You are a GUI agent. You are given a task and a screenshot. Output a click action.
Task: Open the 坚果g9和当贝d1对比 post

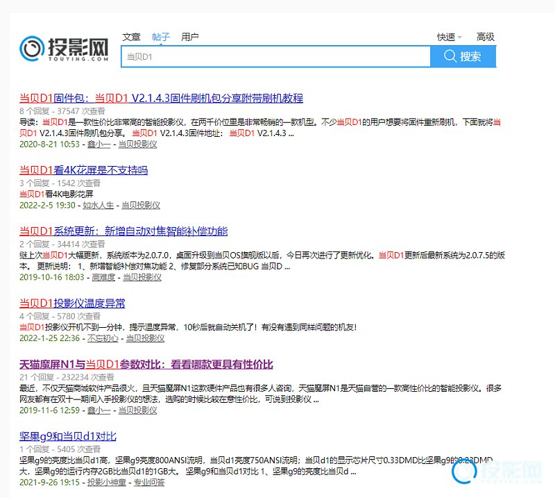(x=67, y=437)
